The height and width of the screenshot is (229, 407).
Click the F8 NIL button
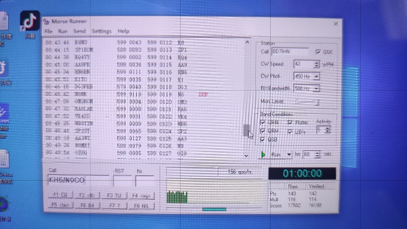tap(142, 206)
